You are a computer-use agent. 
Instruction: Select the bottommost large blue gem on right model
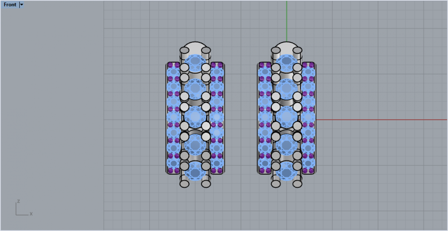pyautogui.click(x=286, y=171)
